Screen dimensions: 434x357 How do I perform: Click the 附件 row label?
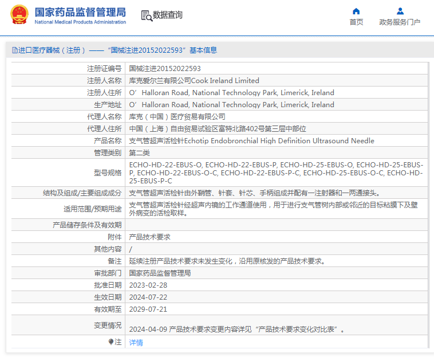pyautogui.click(x=115, y=237)
